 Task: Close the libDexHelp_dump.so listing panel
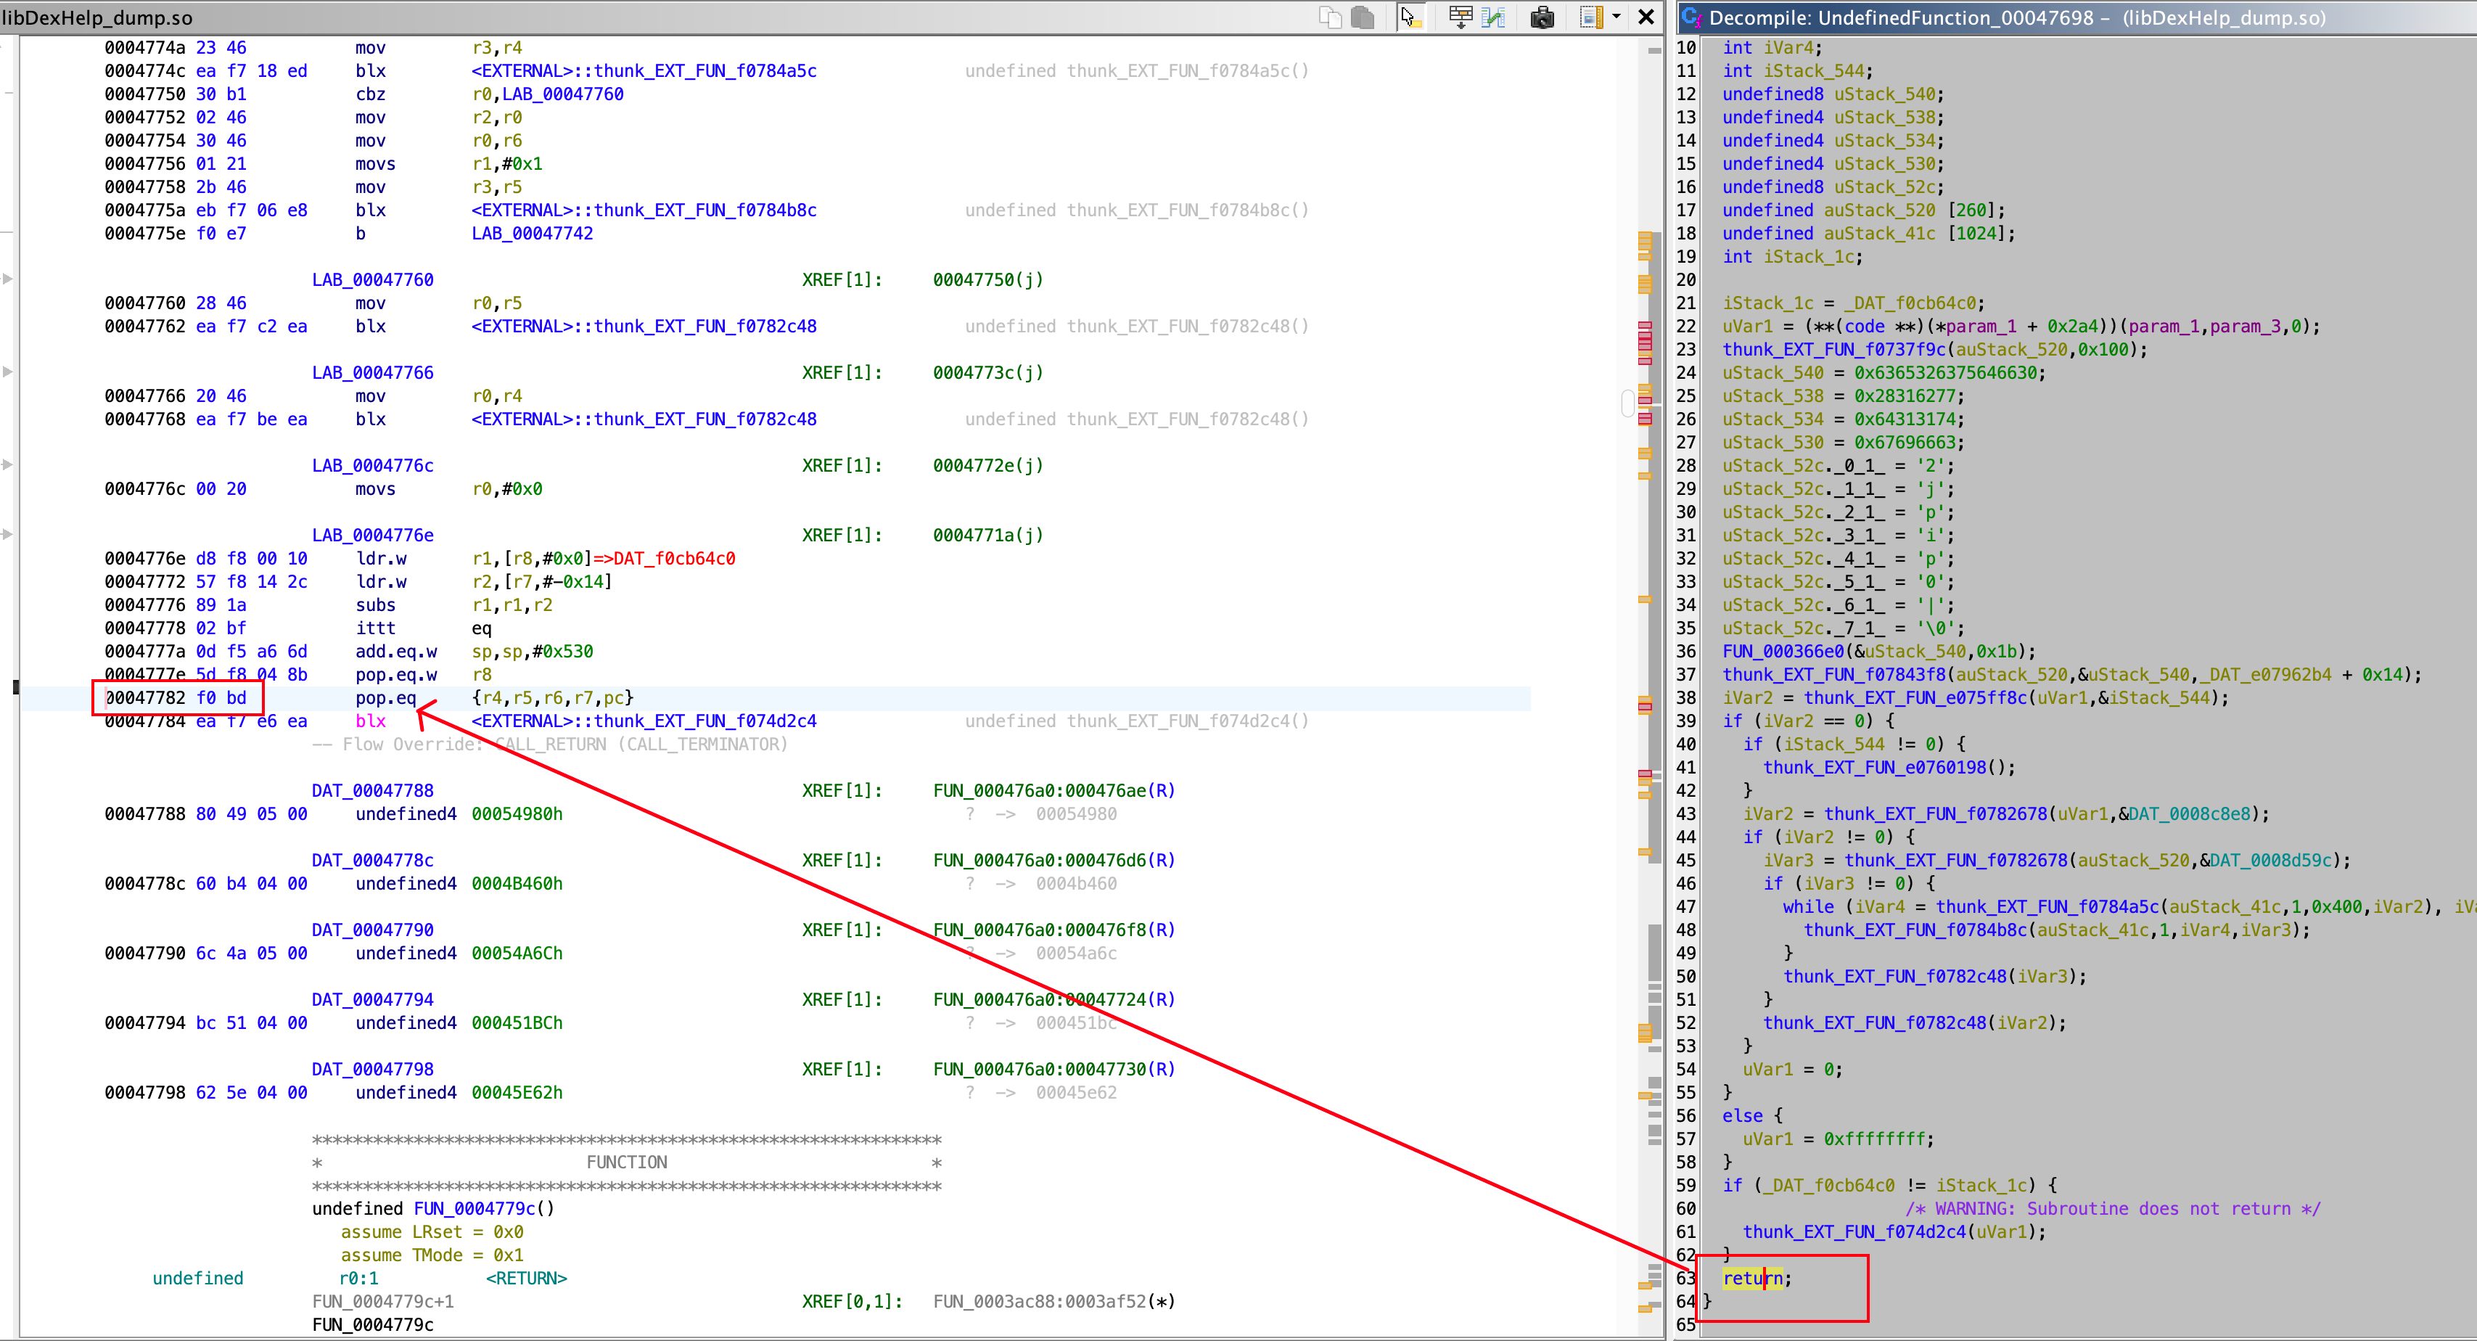pyautogui.click(x=1646, y=17)
